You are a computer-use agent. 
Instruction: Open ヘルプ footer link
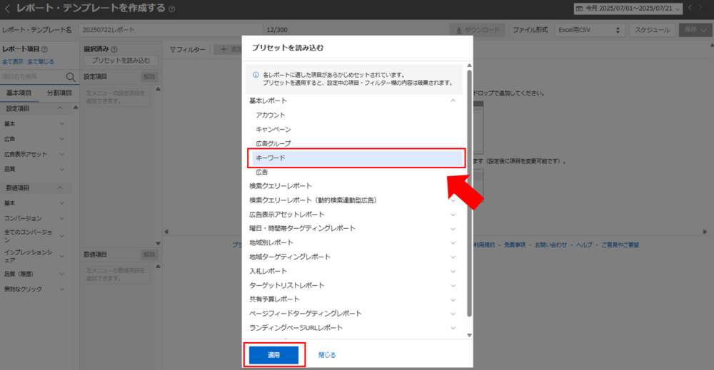[x=584, y=245]
